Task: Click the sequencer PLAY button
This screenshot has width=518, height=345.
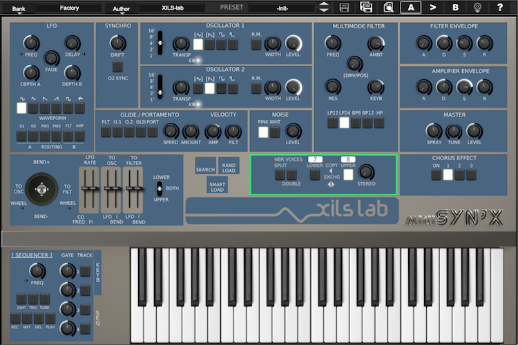Action: point(50,318)
